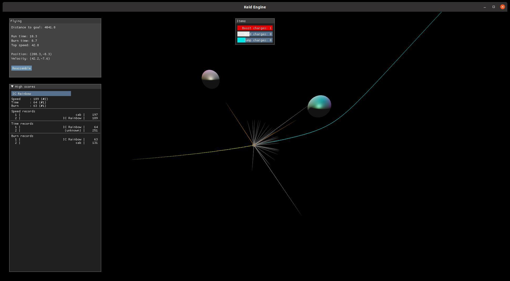Image resolution: width=510 pixels, height=281 pixels.
Task: Minimize the Keid Engine window
Action: click(x=485, y=7)
